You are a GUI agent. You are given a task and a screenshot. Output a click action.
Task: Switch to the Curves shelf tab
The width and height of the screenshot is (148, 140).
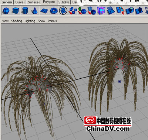(20, 2)
